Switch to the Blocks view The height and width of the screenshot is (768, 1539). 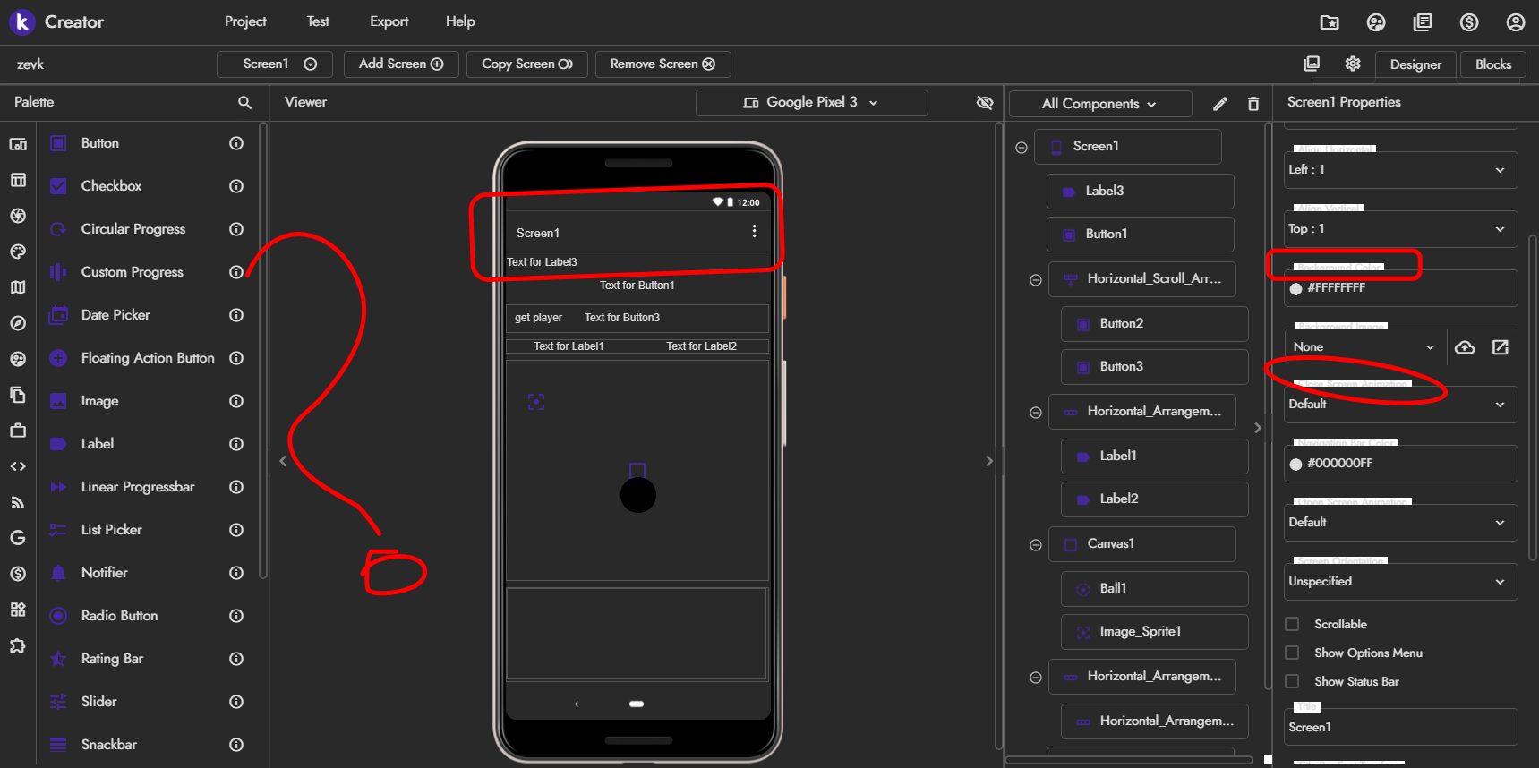coord(1492,64)
